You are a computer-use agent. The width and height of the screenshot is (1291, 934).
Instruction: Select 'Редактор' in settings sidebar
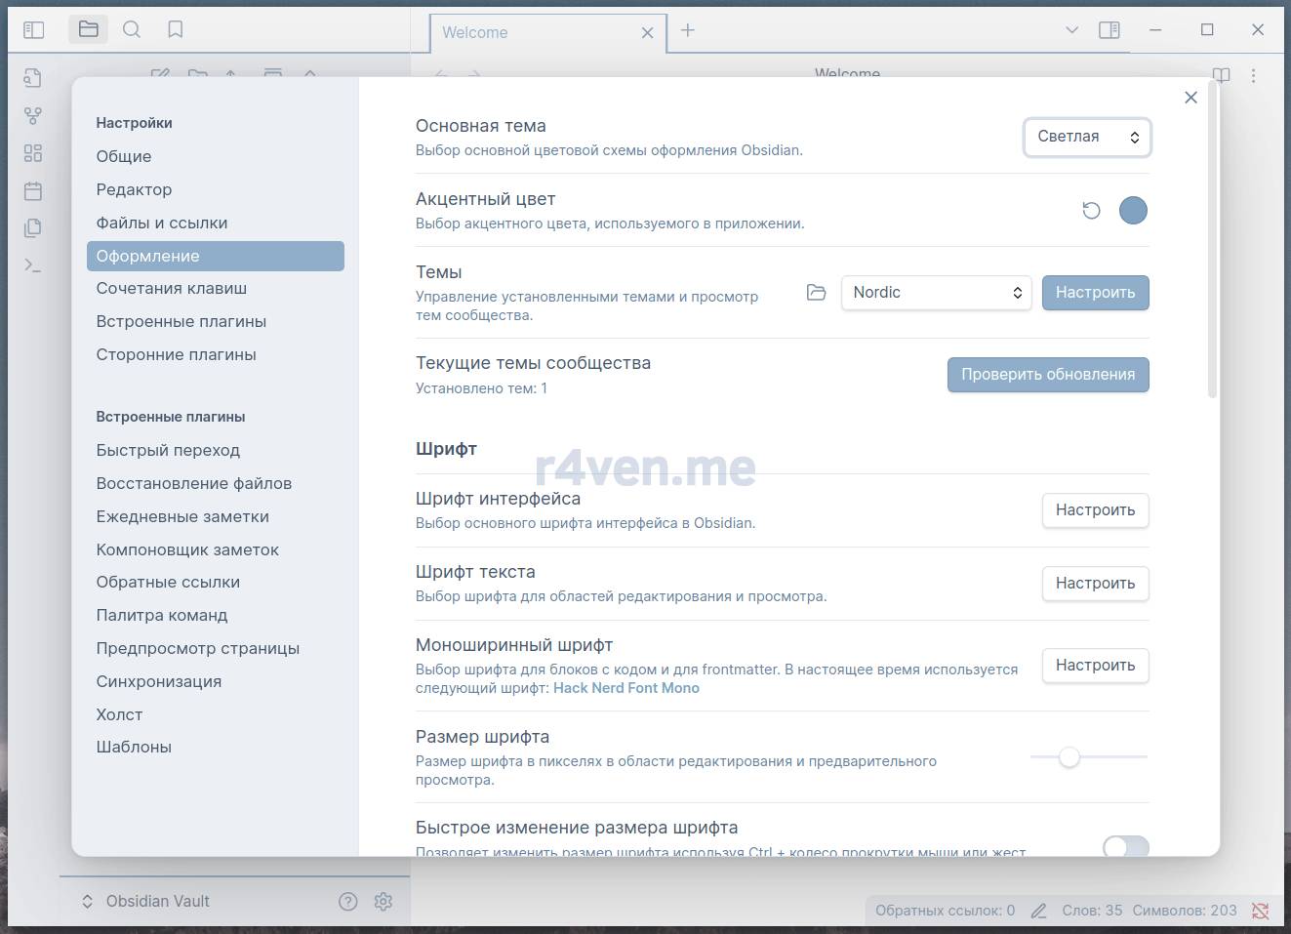coord(134,189)
